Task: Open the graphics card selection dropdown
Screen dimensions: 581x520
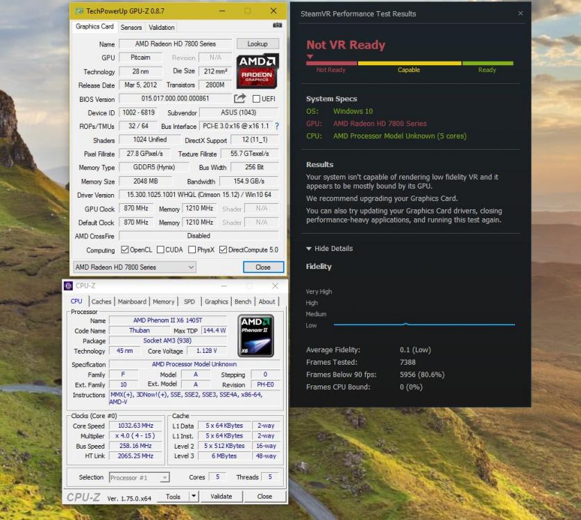Action: pos(192,267)
